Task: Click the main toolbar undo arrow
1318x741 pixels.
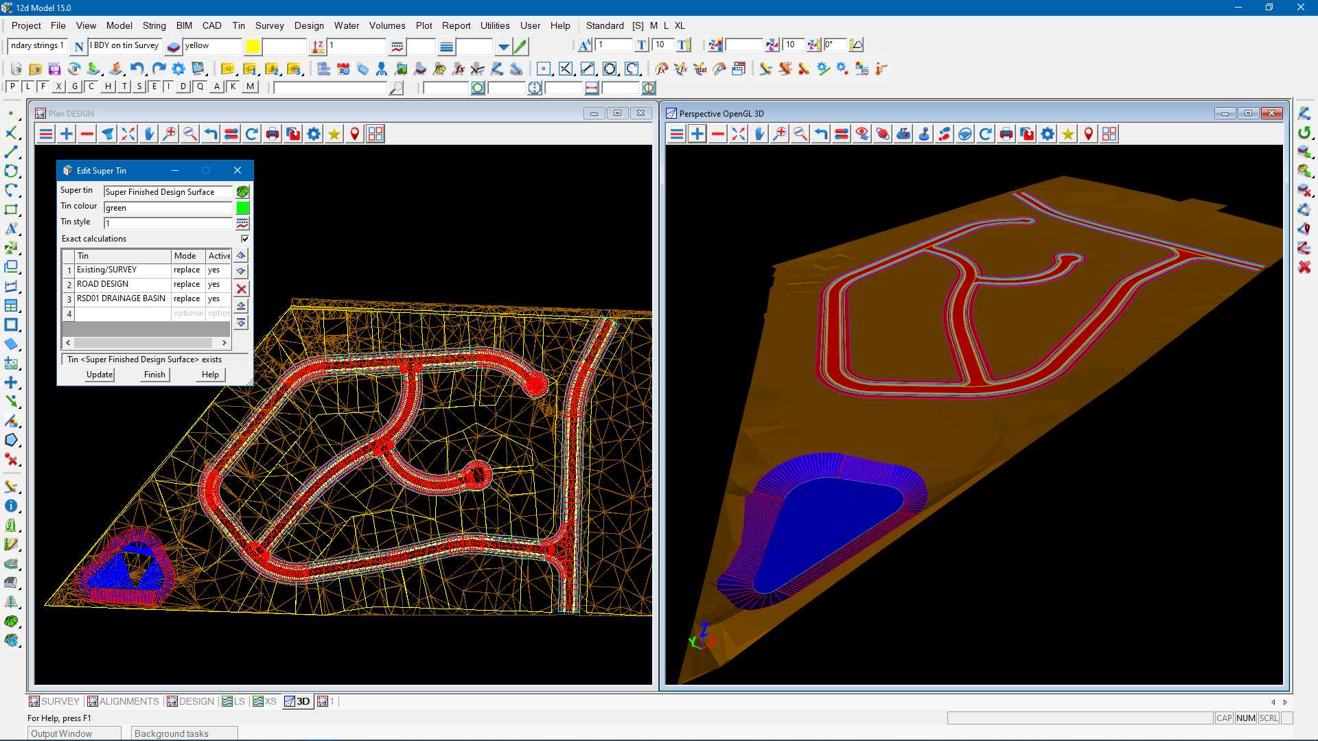Action: coord(137,69)
